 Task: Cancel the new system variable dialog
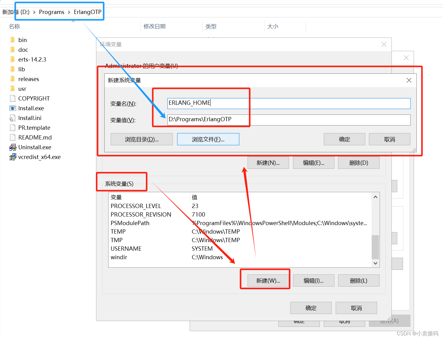pyautogui.click(x=389, y=139)
